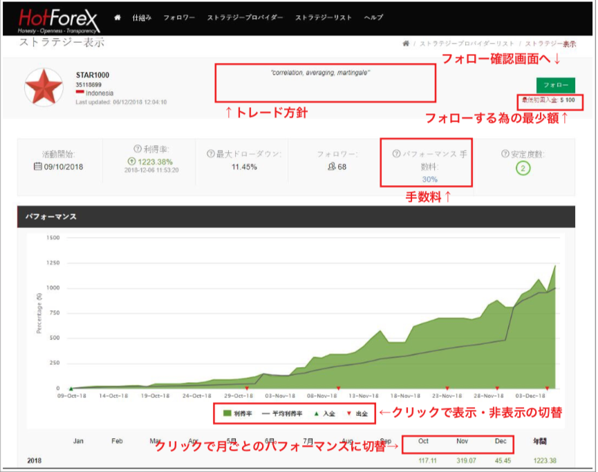Toggle the 利得率 series in chart legend
This screenshot has width=598, height=472.
tap(237, 413)
